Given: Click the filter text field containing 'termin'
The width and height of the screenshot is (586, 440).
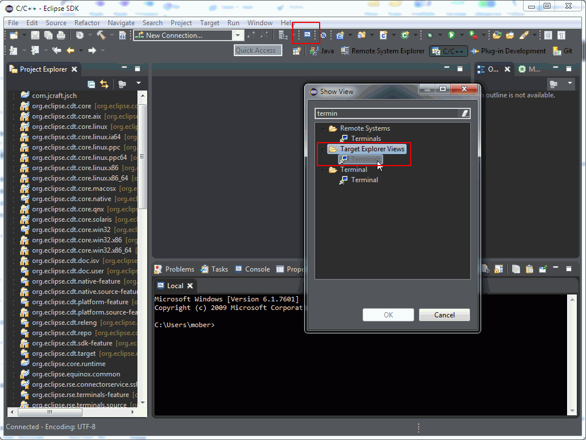Looking at the screenshot, I should pos(387,113).
